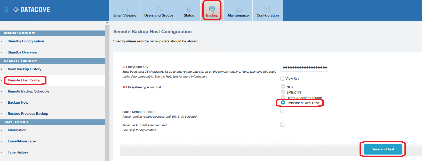Enable Tape Backup will also be used
Image resolution: width=422 pixels, height=161 pixels.
point(282,125)
